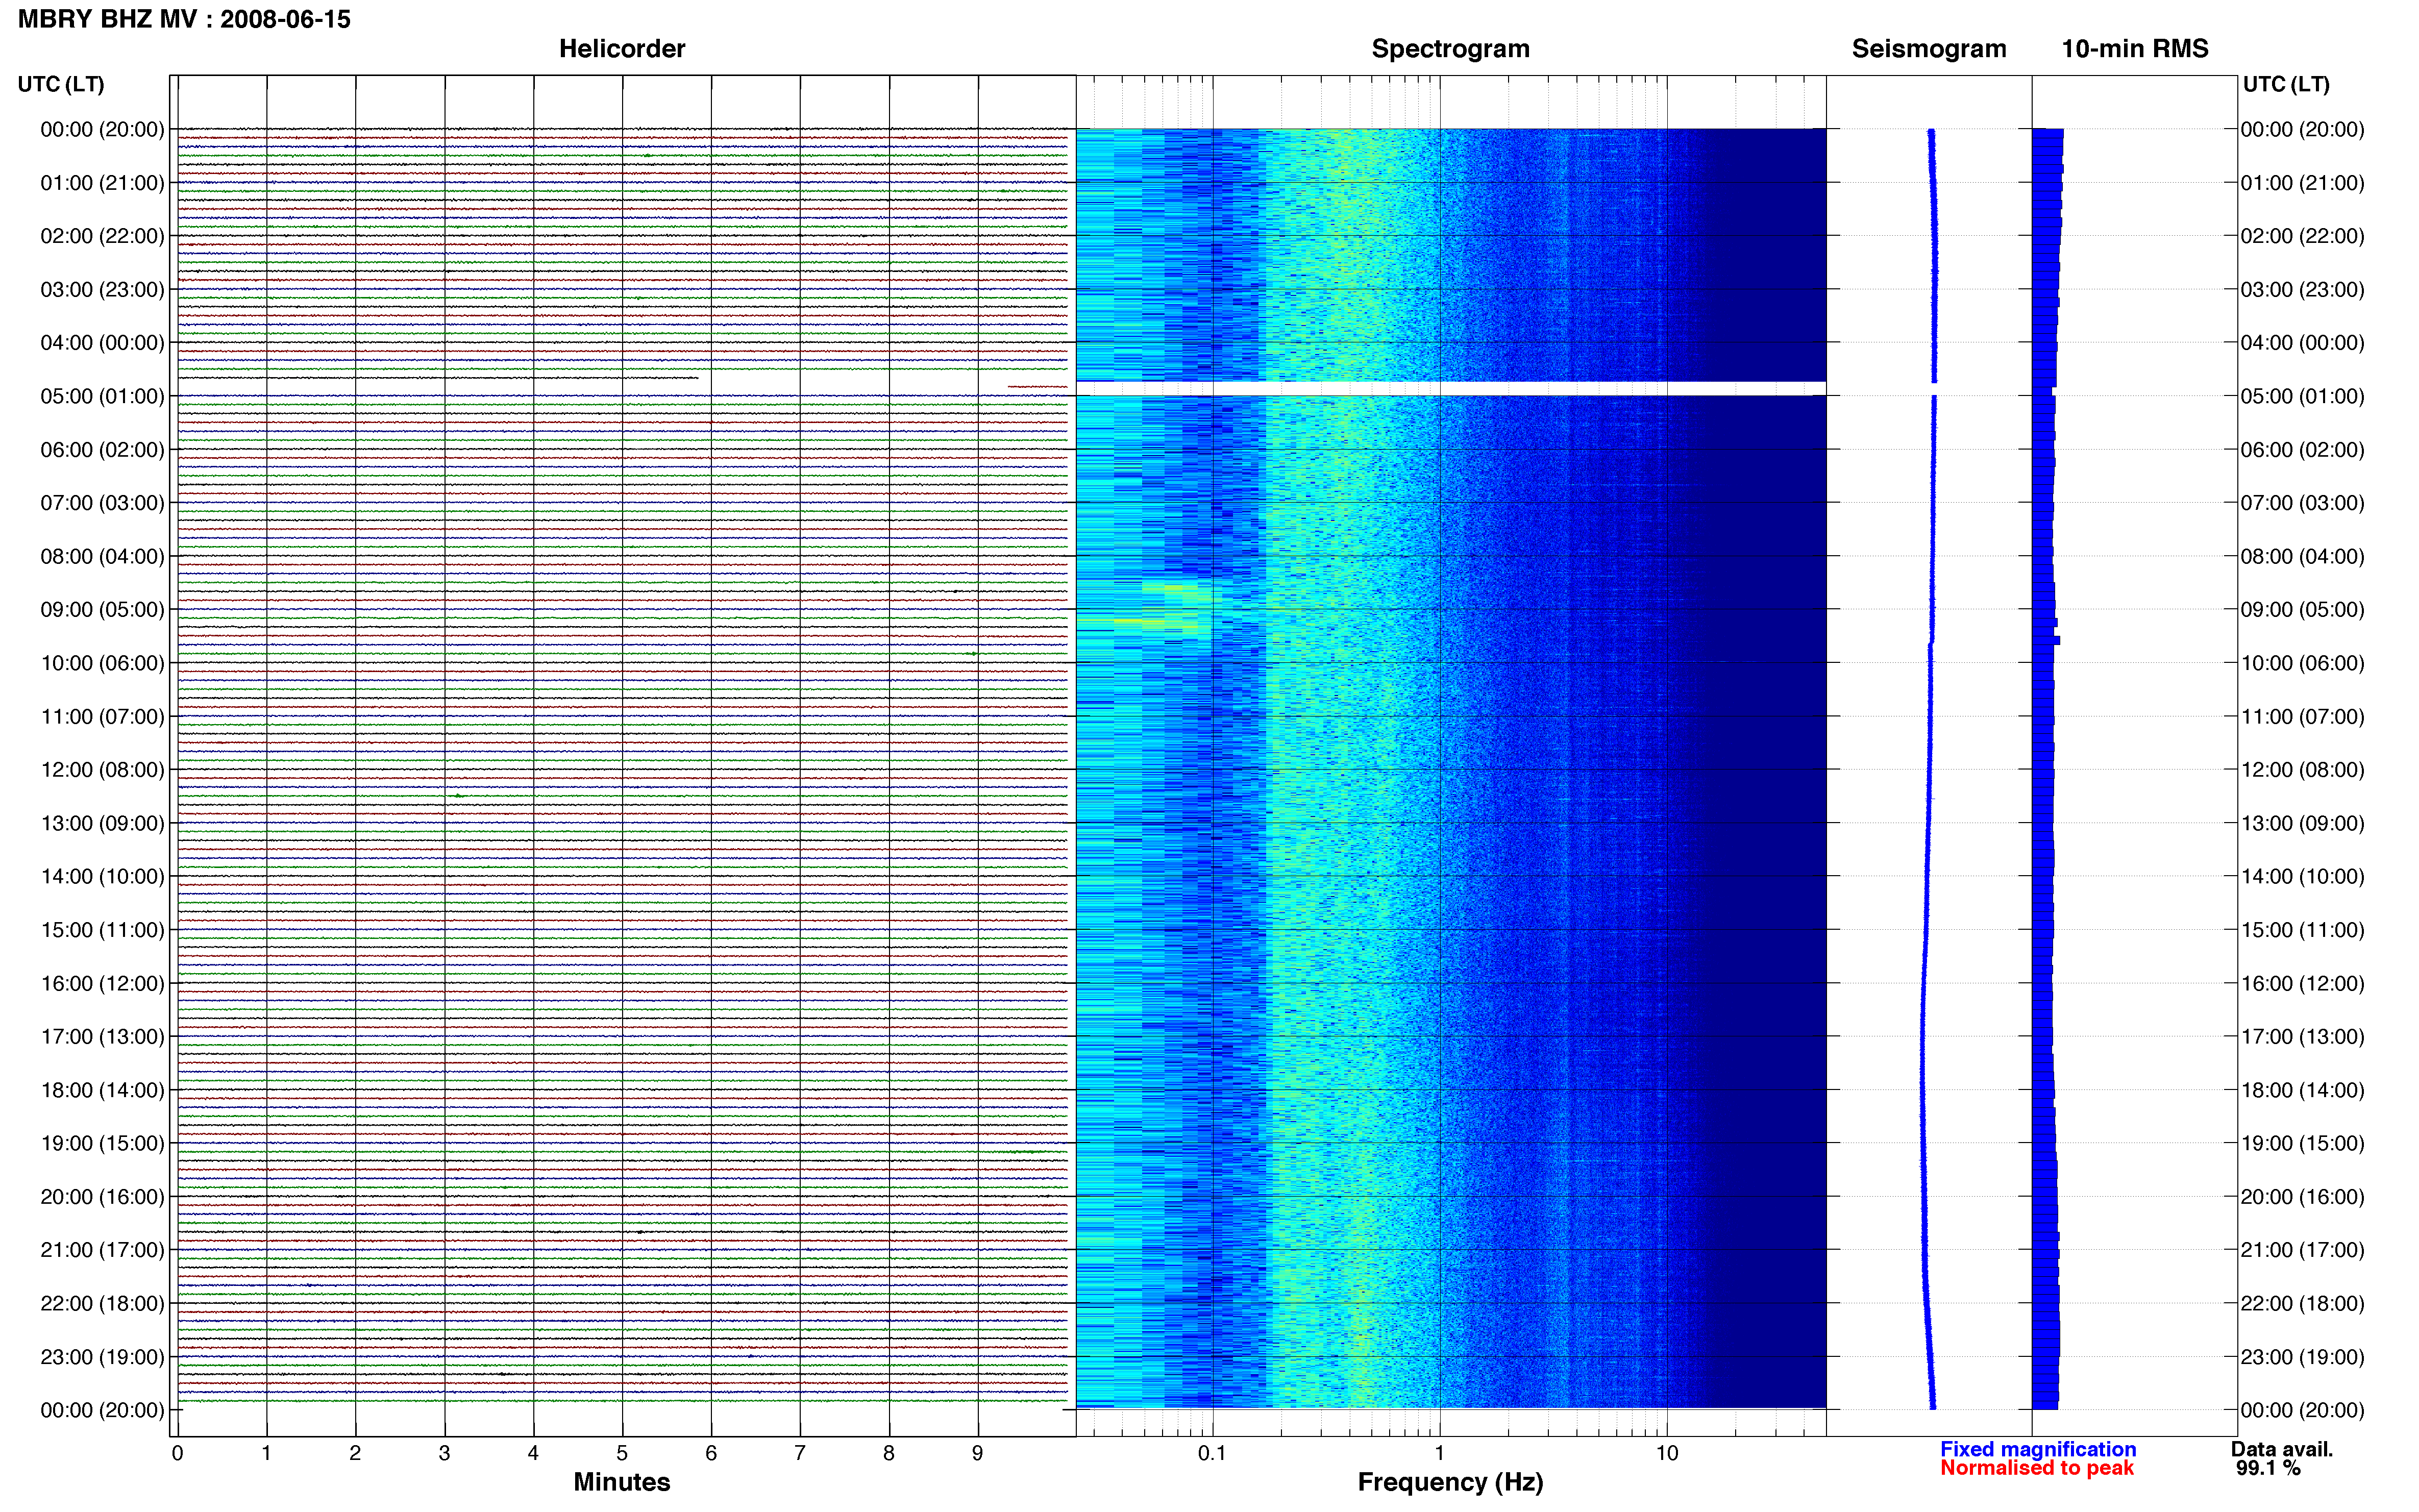Click '05:00 (01:00)' on the Helicorder time axis
The image size is (2419, 1512).
click(x=102, y=396)
